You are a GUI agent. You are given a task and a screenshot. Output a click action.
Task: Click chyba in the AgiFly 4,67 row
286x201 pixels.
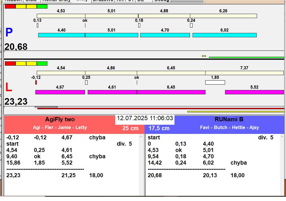97,137
